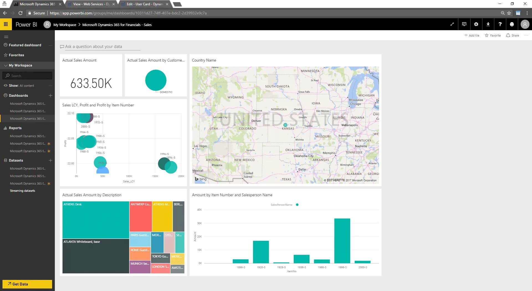Open the download menu icon
The image size is (532, 291).
coord(488,24)
